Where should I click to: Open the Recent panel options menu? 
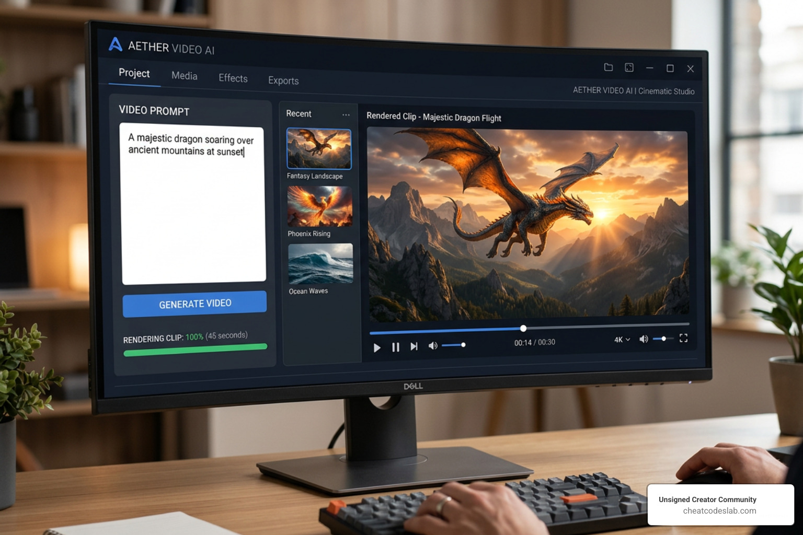pyautogui.click(x=346, y=114)
